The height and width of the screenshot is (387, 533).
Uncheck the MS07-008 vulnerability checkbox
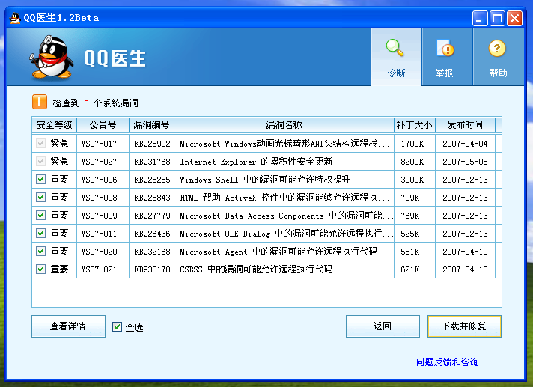[x=40, y=198]
